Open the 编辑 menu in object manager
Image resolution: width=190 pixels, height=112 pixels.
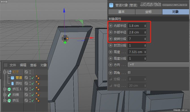tap(23, 65)
